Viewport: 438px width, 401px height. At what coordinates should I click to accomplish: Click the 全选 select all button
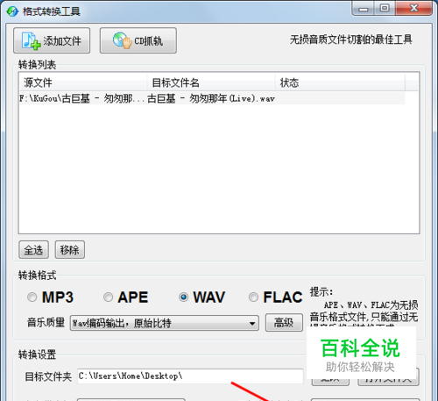(x=33, y=250)
